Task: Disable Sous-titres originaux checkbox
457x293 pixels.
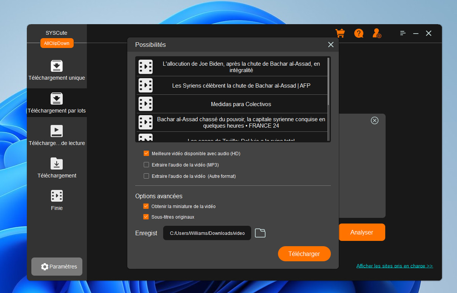Action: 146,217
